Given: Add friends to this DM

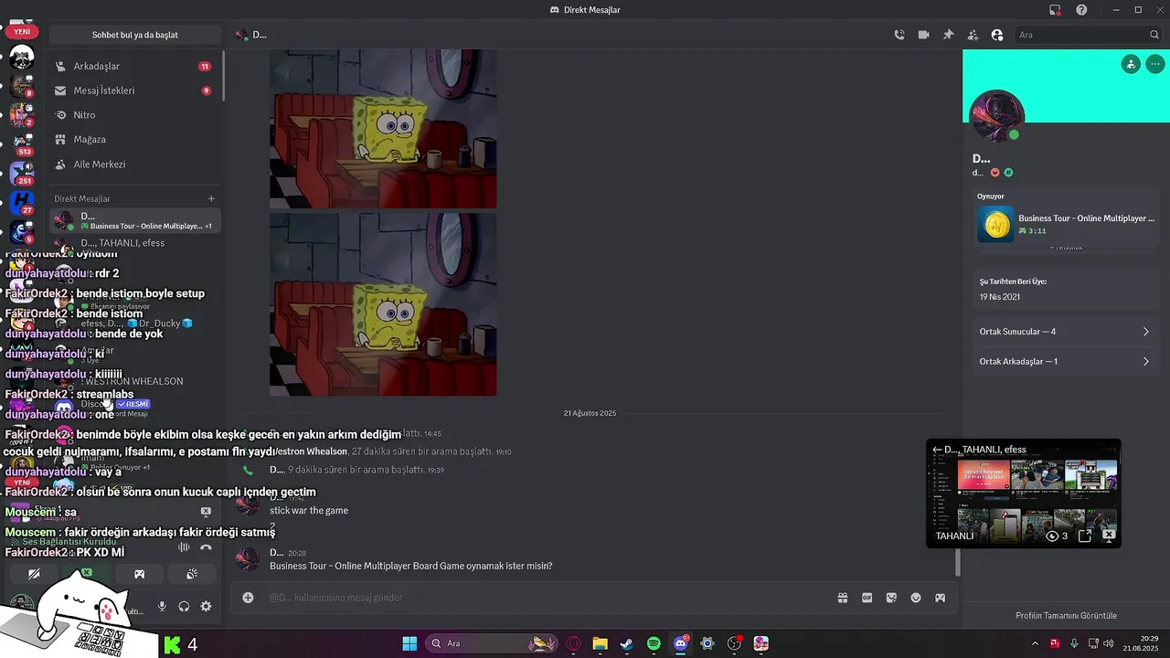Looking at the screenshot, I should point(973,35).
